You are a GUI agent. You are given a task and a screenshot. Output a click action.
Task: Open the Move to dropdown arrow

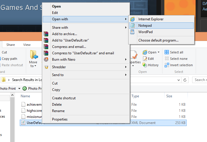(x=35, y=66)
